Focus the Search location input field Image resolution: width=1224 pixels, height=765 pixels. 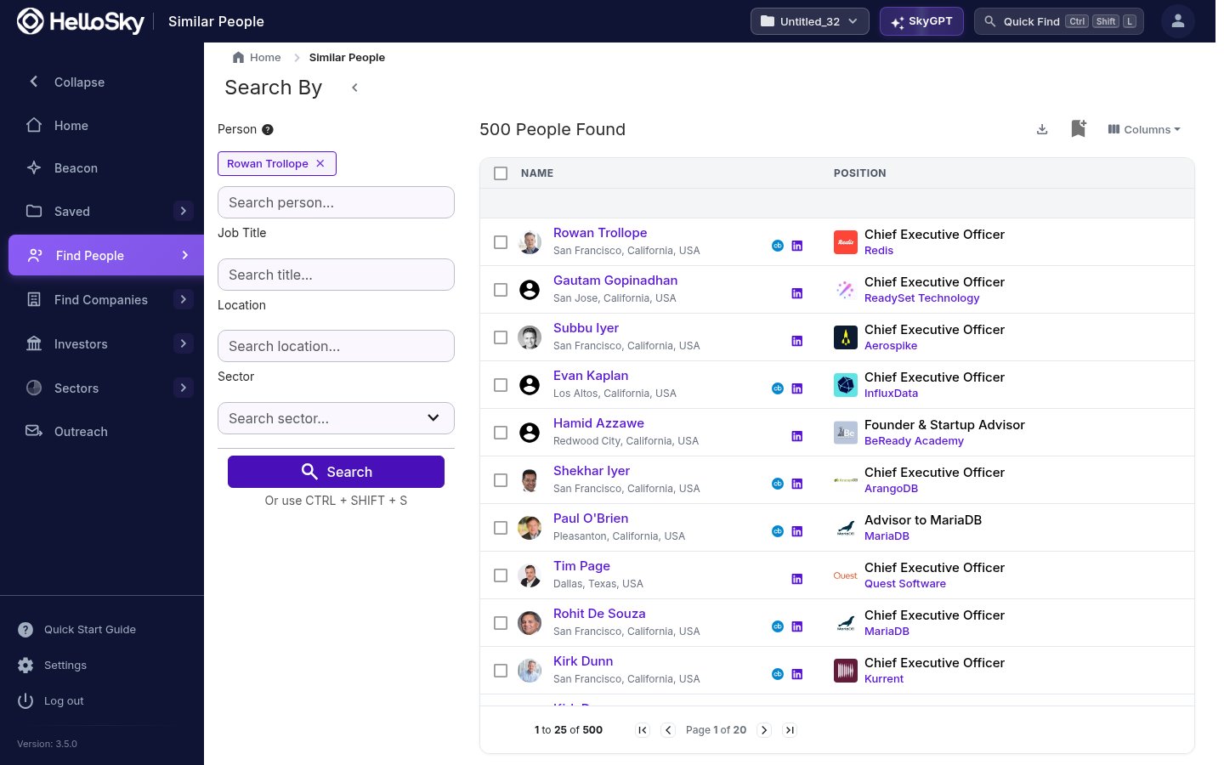tap(336, 346)
